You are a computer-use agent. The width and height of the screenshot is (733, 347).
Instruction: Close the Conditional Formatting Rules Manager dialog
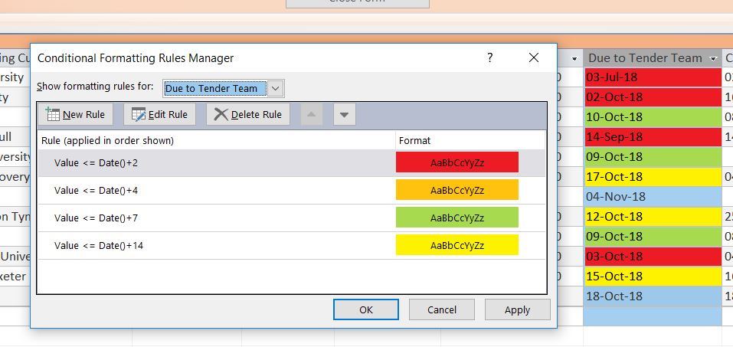point(533,57)
